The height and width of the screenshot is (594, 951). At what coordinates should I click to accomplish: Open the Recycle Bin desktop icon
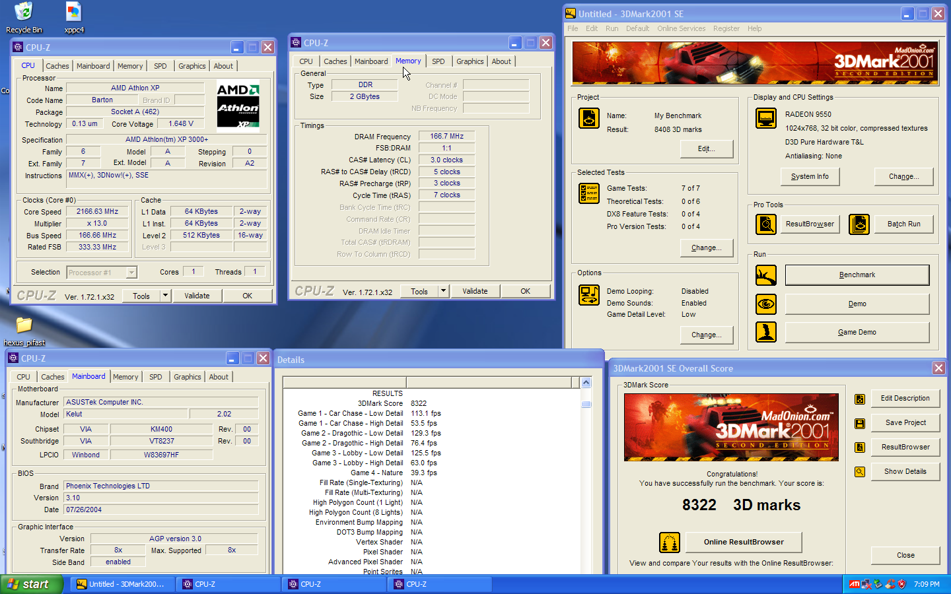click(x=24, y=12)
